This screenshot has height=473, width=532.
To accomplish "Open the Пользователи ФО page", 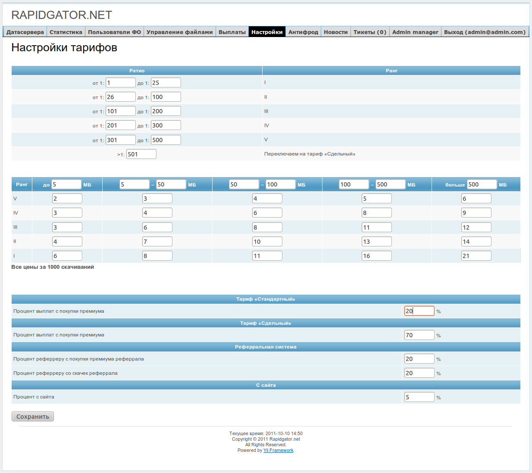I will point(115,32).
